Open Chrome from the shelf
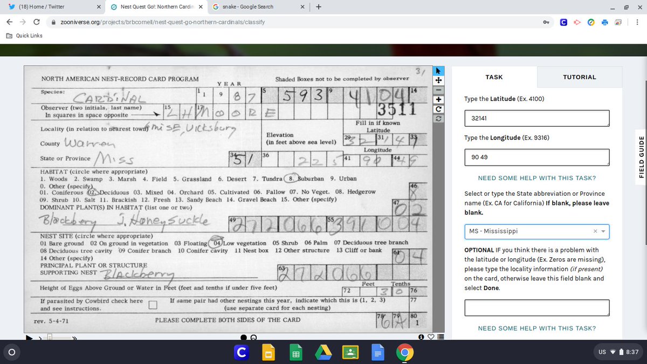Image resolution: width=647 pixels, height=364 pixels. click(405, 353)
